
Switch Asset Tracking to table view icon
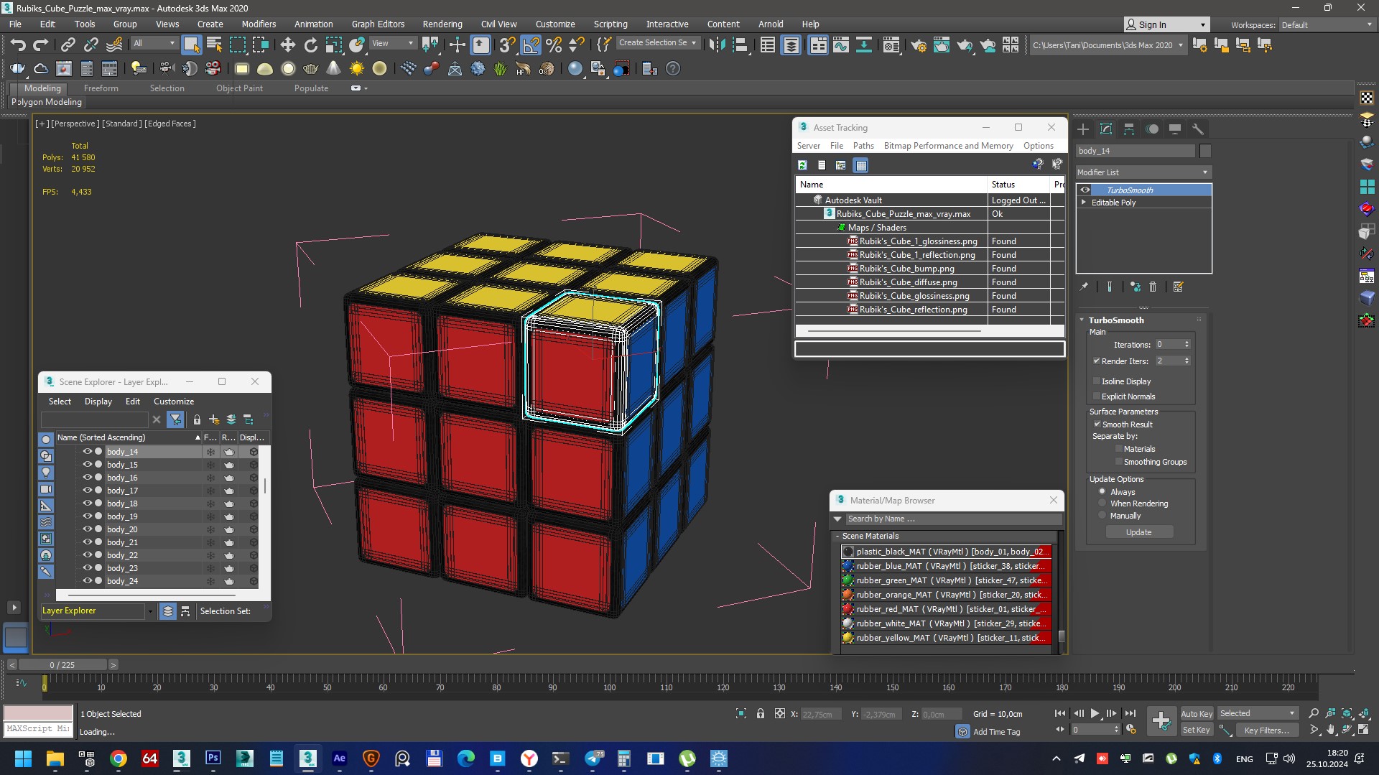860,165
